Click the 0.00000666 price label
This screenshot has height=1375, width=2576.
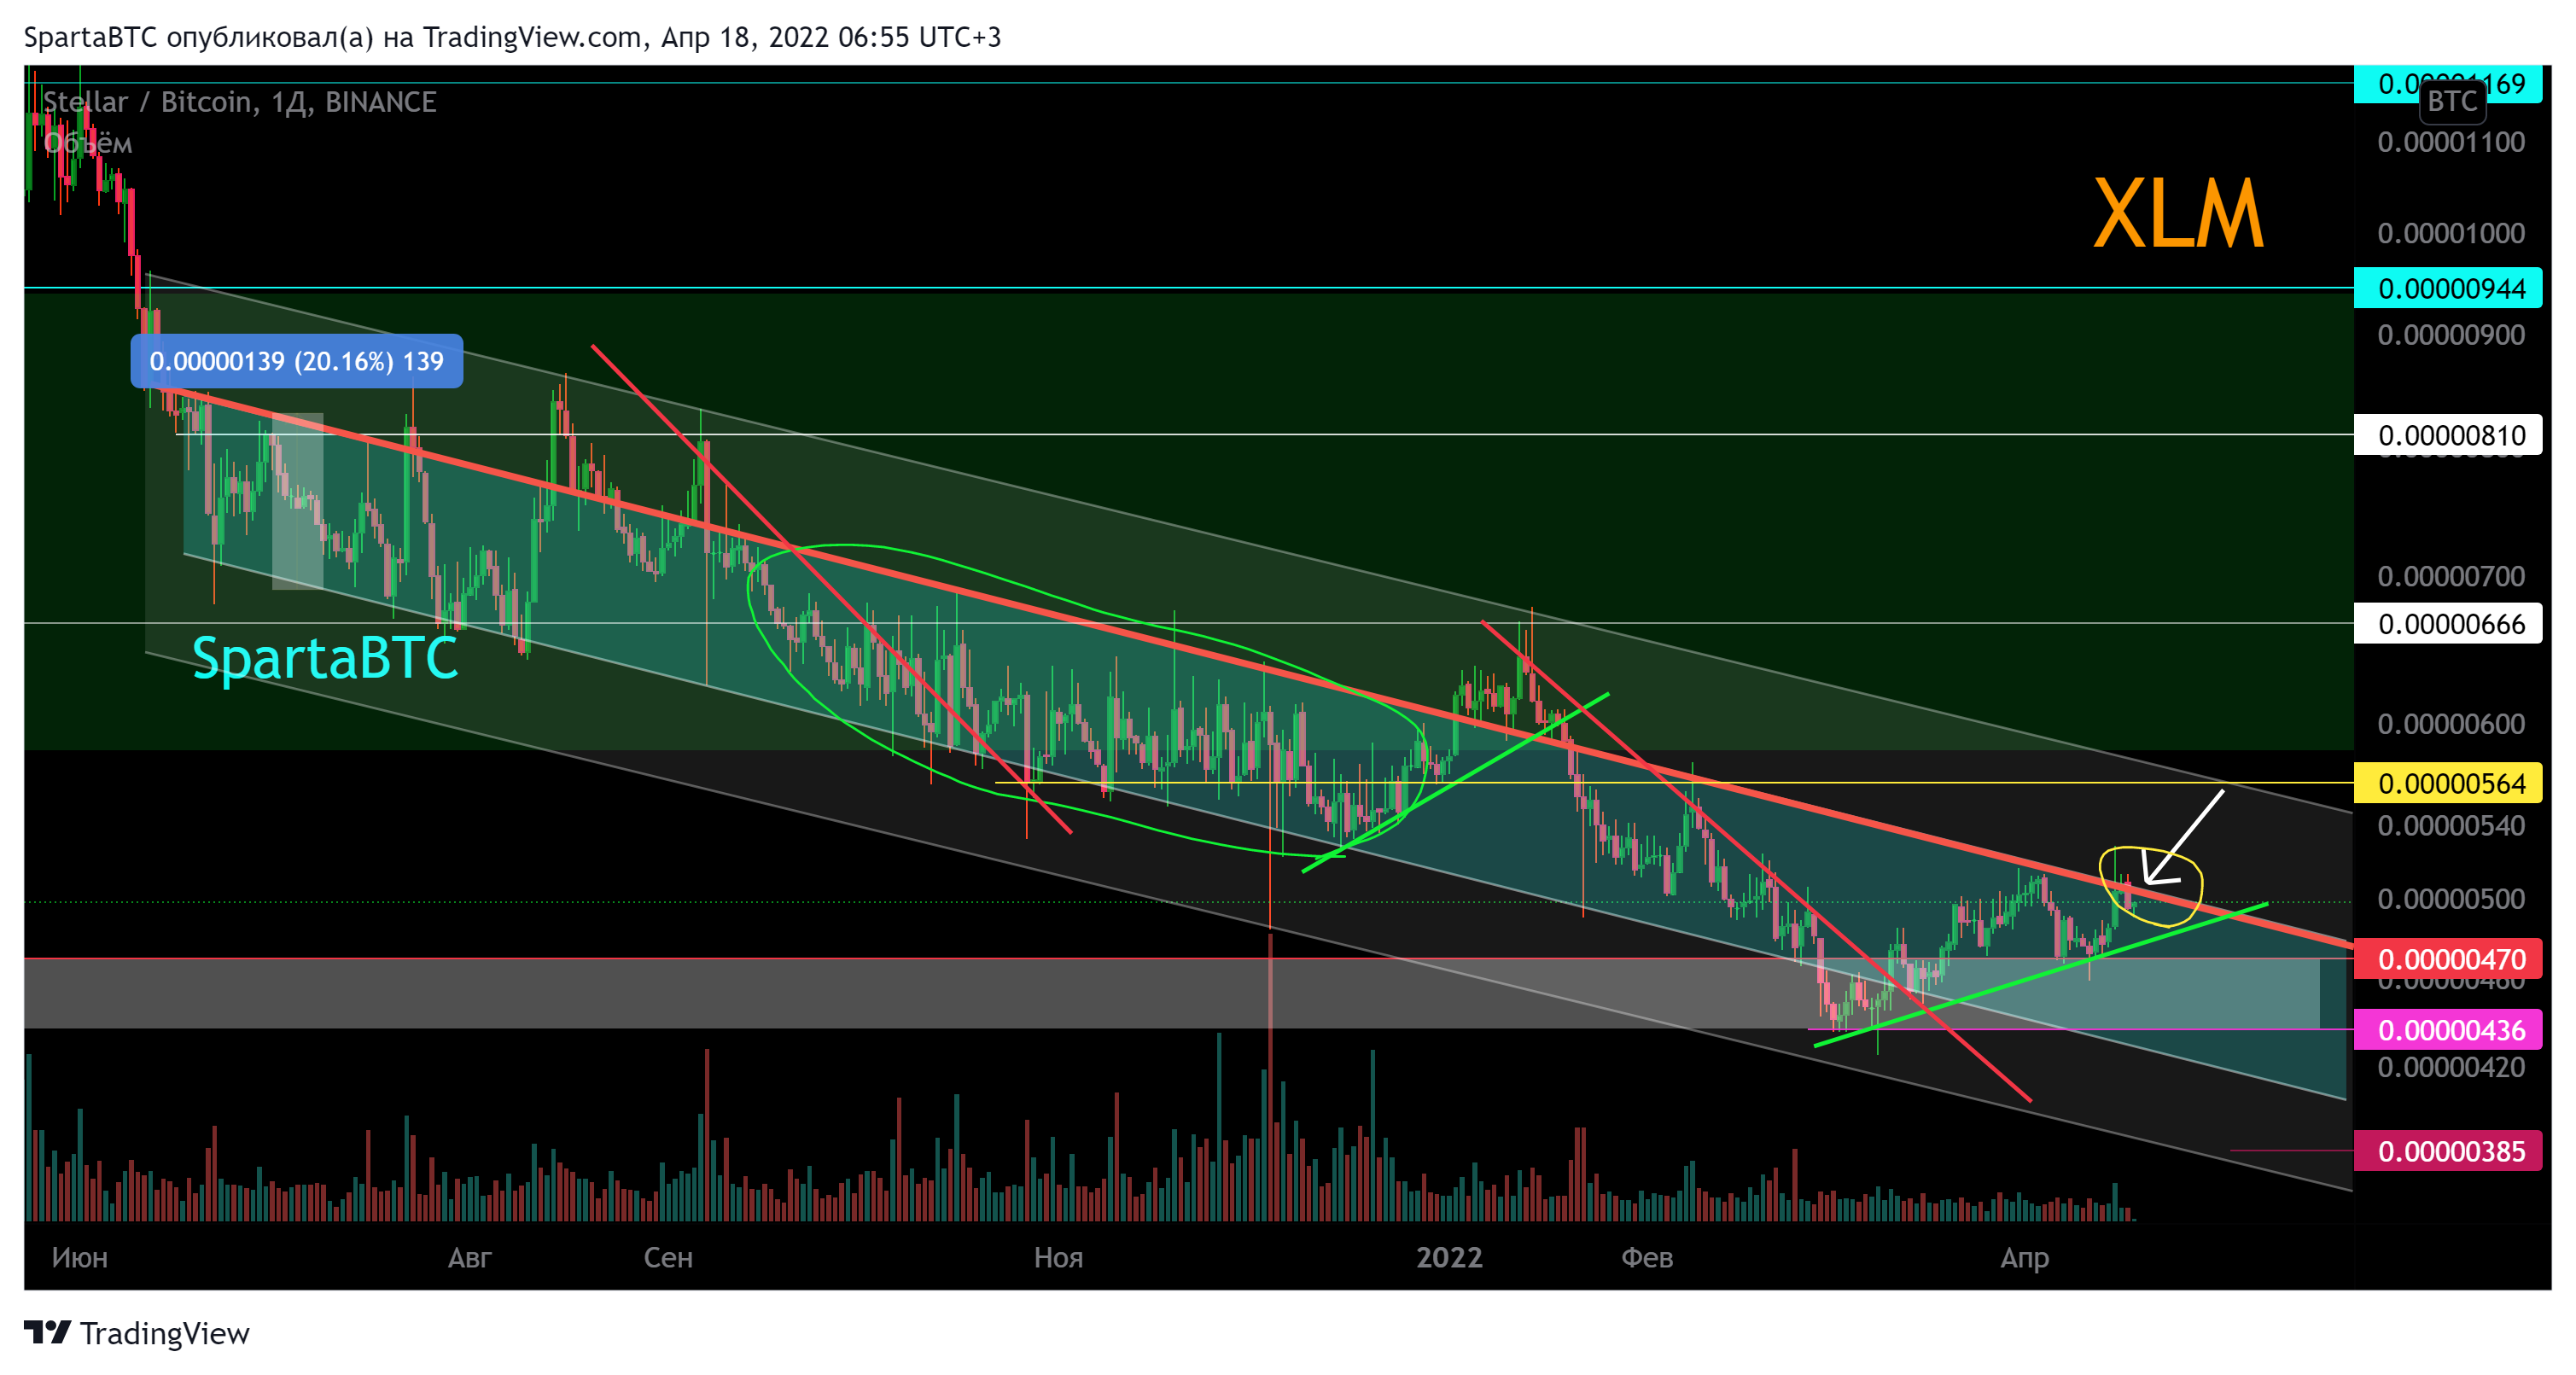[x=2447, y=624]
